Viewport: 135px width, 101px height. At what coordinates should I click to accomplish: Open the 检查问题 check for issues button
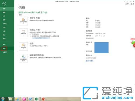tap(23, 33)
